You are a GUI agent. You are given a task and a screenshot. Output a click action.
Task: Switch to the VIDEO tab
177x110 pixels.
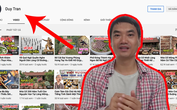[x=16, y=20]
